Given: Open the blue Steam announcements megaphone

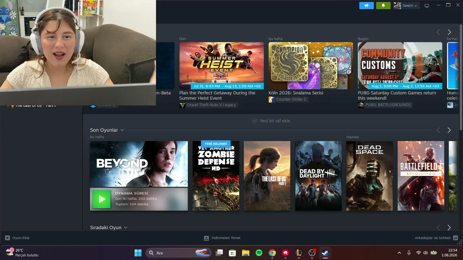Looking at the screenshot, I should pos(366,5).
